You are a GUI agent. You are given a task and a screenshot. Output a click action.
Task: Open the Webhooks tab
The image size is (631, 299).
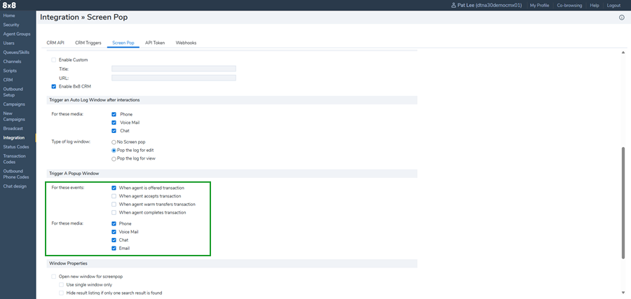[x=186, y=43]
